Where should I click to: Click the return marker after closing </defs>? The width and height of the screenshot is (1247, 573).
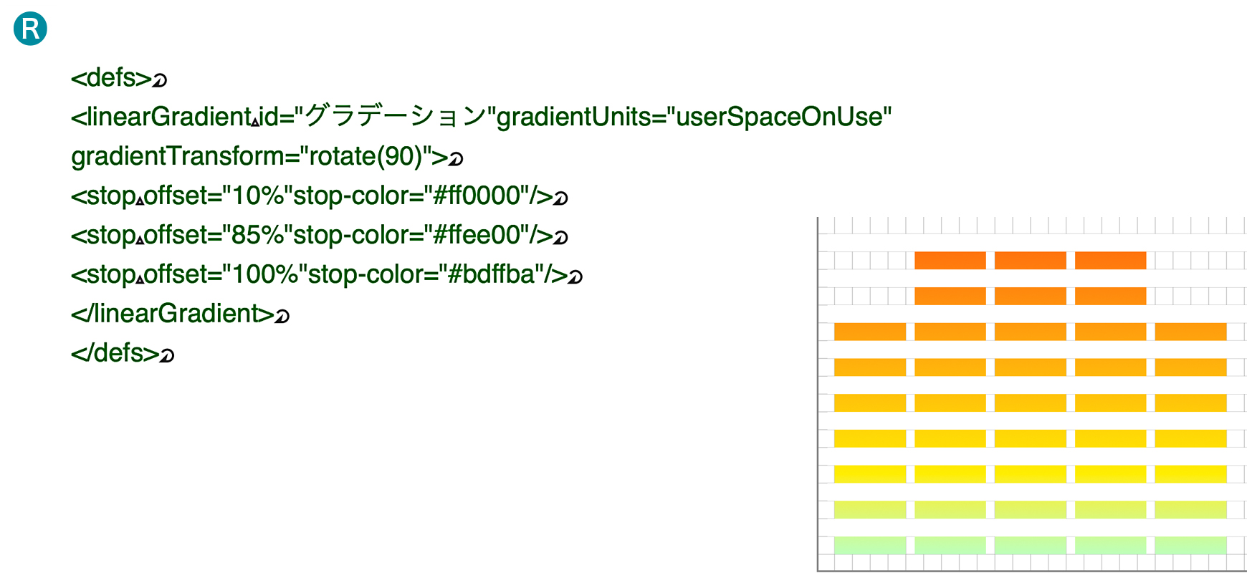tap(166, 356)
